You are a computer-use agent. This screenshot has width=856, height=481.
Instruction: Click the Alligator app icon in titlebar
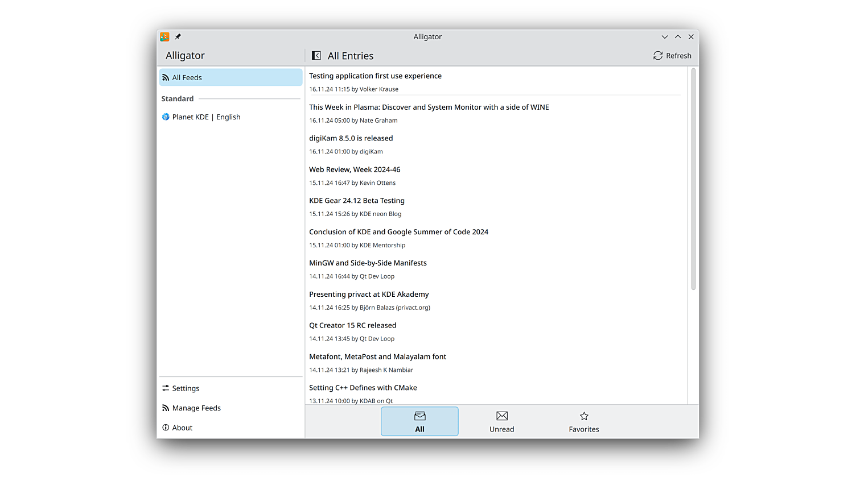164,37
